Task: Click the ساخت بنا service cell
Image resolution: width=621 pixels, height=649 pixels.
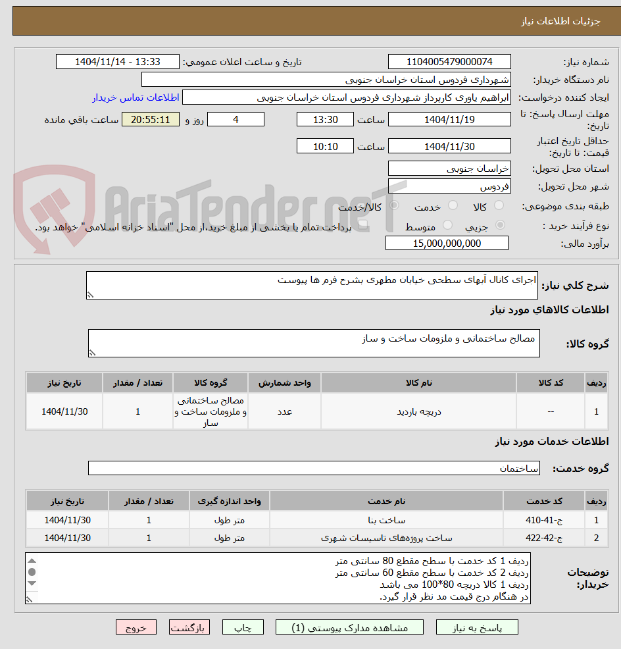Action: 386,520
